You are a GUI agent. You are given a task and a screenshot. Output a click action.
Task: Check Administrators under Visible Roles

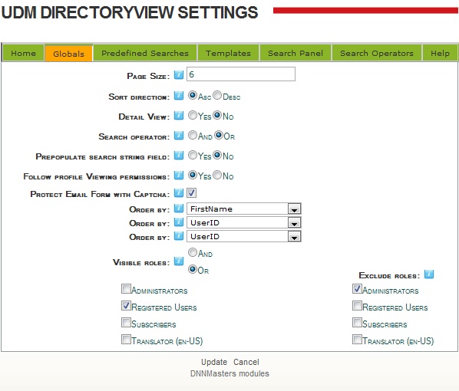click(x=126, y=289)
